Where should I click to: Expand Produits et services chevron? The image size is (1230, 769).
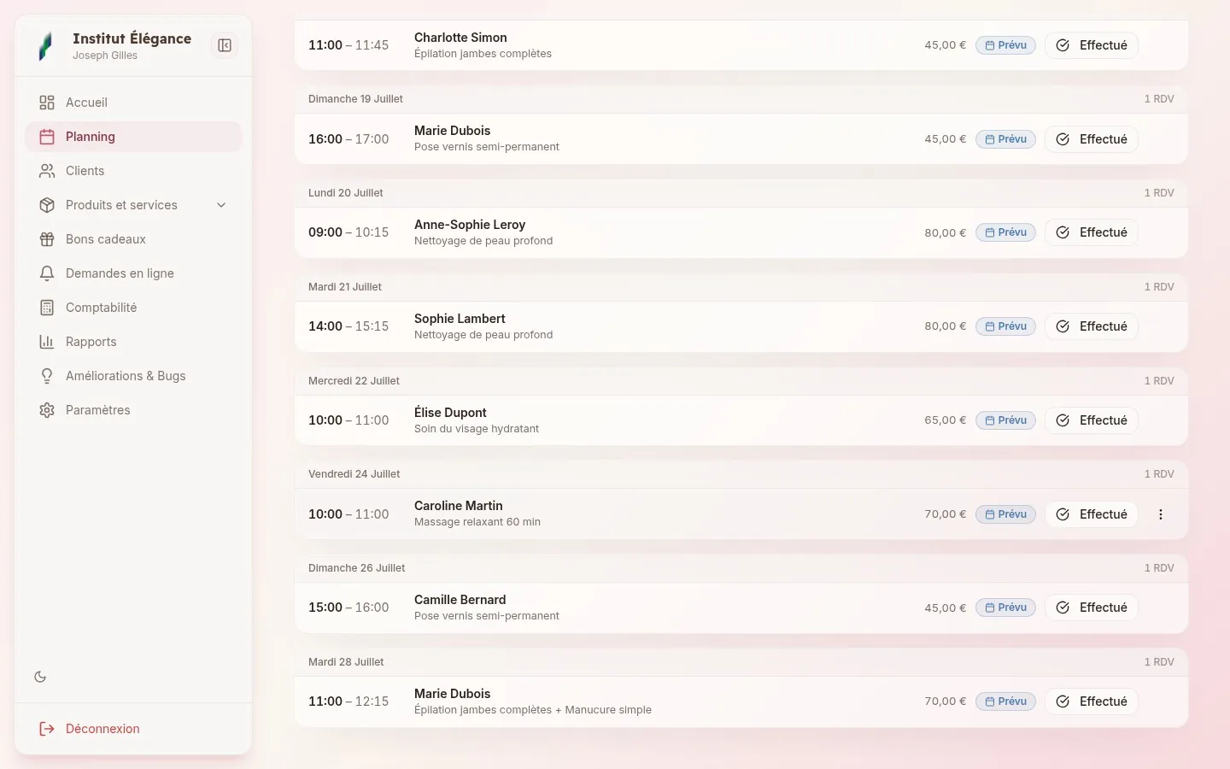point(221,205)
